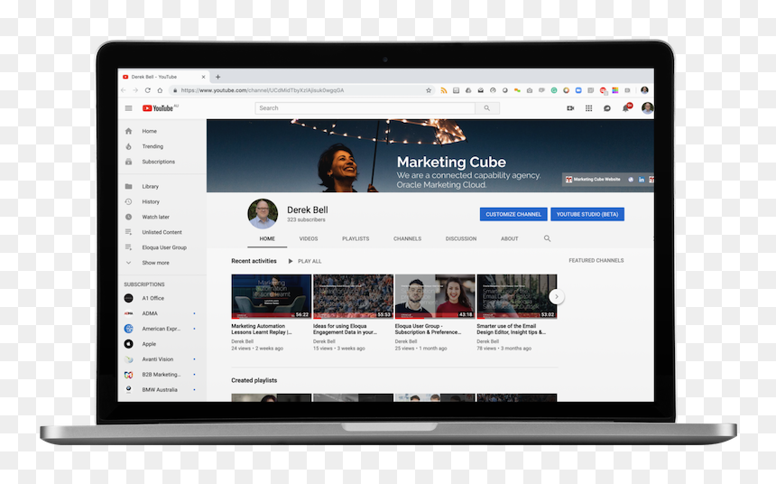
Task: Open the B2B Marketing... subscription
Action: (162, 375)
